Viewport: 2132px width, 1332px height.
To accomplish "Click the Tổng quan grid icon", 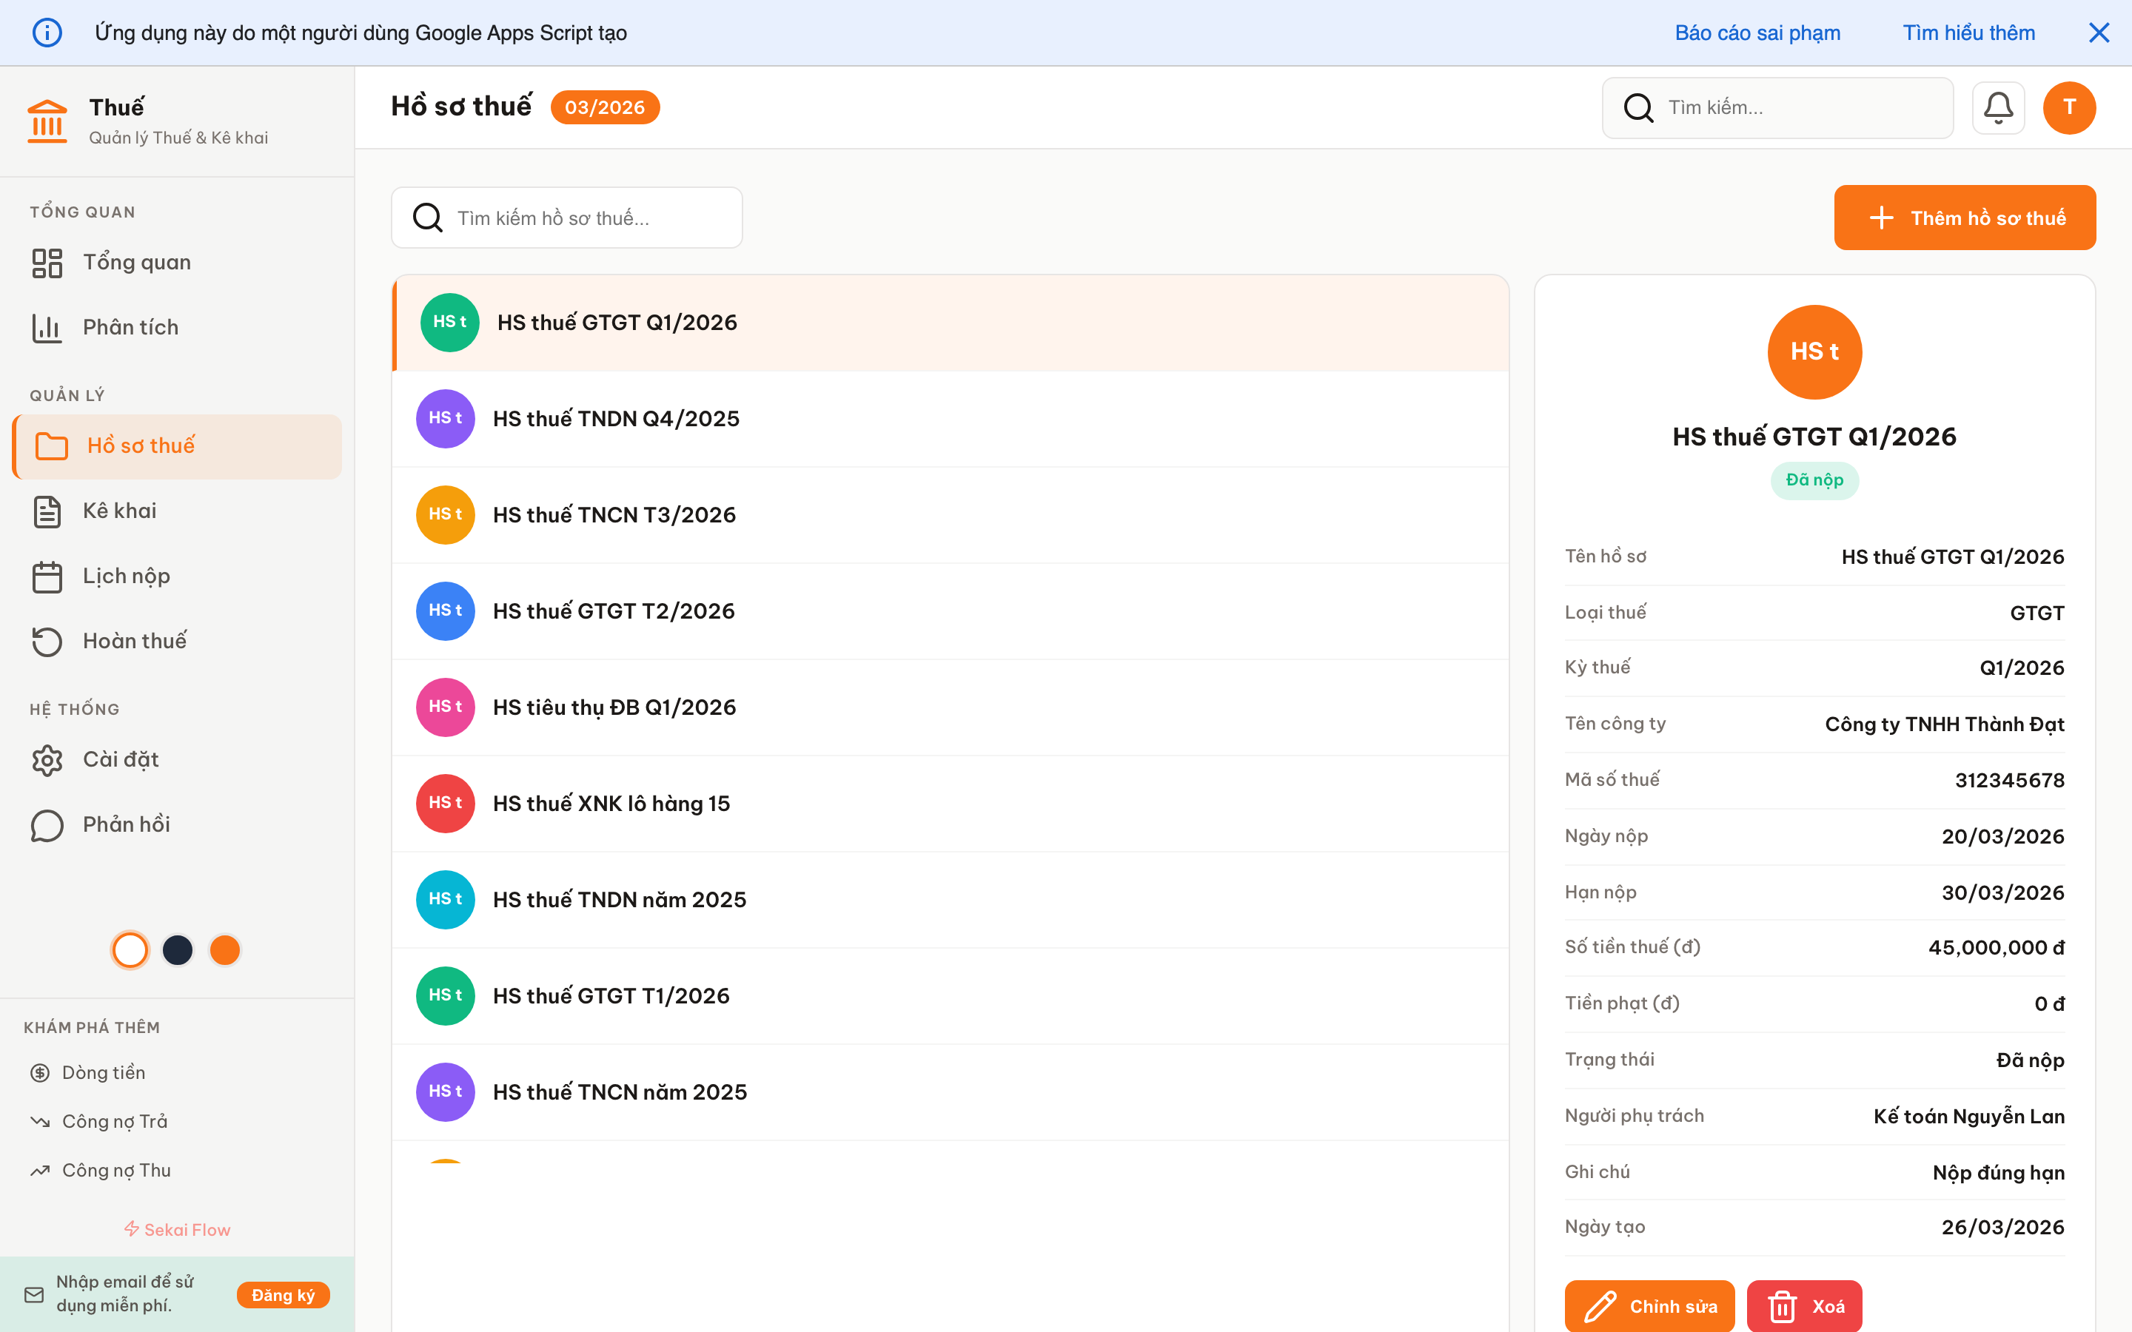I will tap(47, 262).
